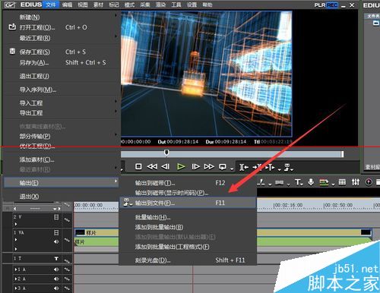This screenshot has width=380, height=293.
Task: Click the Fast Forward button
Action: pyautogui.click(x=209, y=166)
